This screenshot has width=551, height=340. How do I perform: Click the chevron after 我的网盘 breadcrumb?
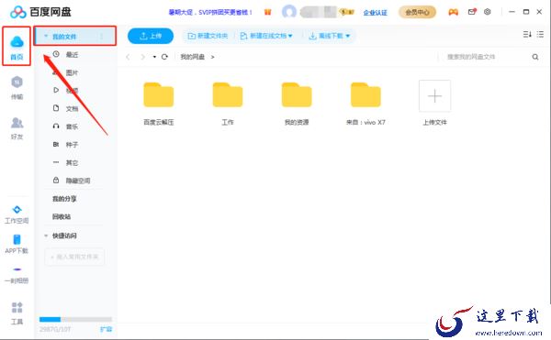(213, 57)
